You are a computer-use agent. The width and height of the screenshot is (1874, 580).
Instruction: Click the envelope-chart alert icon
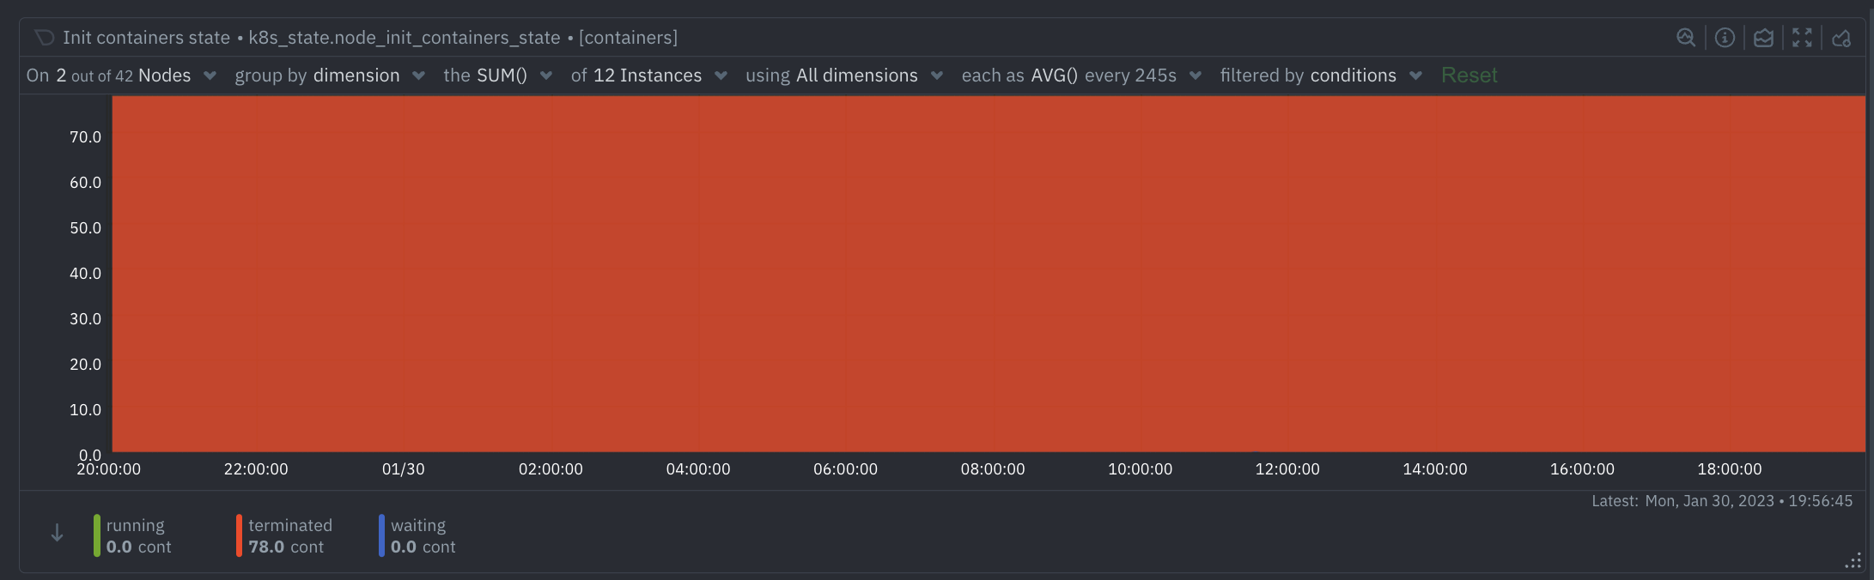(x=1763, y=38)
